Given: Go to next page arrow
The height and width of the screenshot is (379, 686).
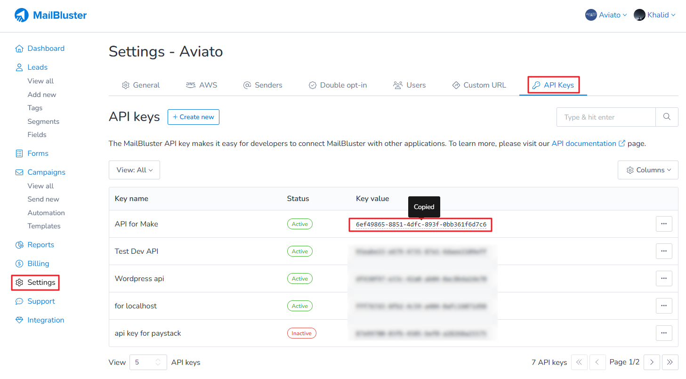Looking at the screenshot, I should click(x=652, y=362).
